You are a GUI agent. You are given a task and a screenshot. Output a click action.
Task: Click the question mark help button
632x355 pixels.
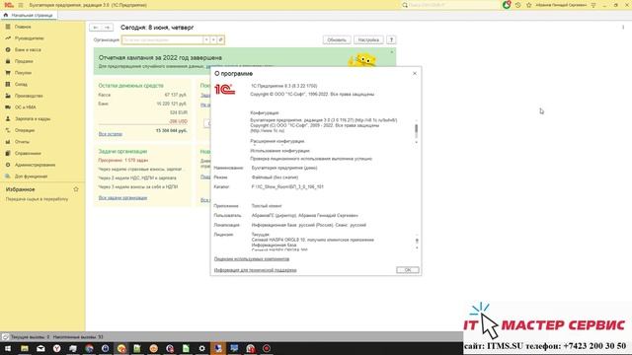click(391, 39)
